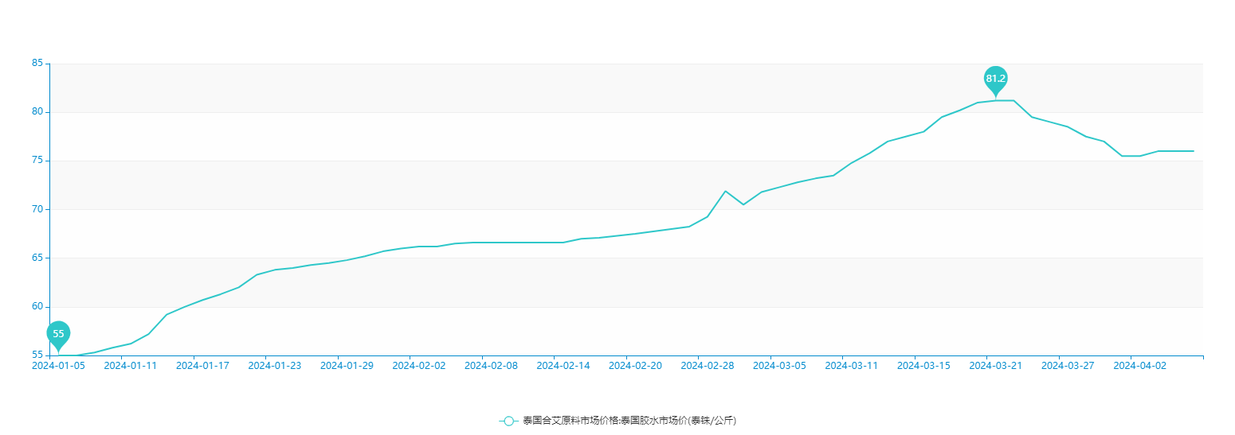Viewport: 1235px width, 435px height.
Task: Toggle series via the legend circle icon
Action: (508, 421)
